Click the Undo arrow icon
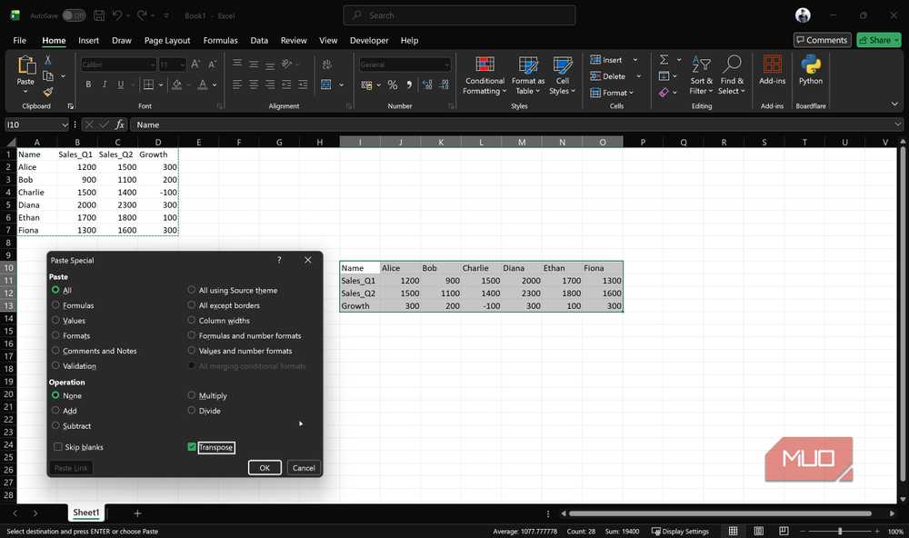 click(x=117, y=15)
